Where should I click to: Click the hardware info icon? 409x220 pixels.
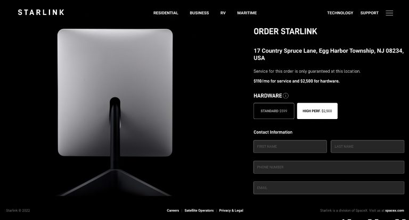coord(285,96)
